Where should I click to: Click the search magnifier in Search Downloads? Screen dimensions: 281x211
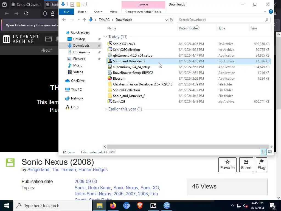(x=266, y=20)
